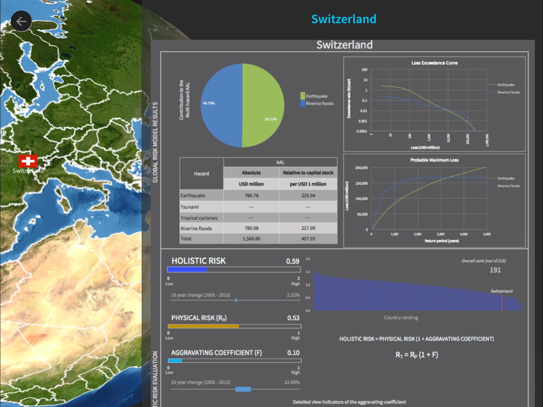Click the '780.08' riverine floods value
543x407 pixels.
coord(251,228)
